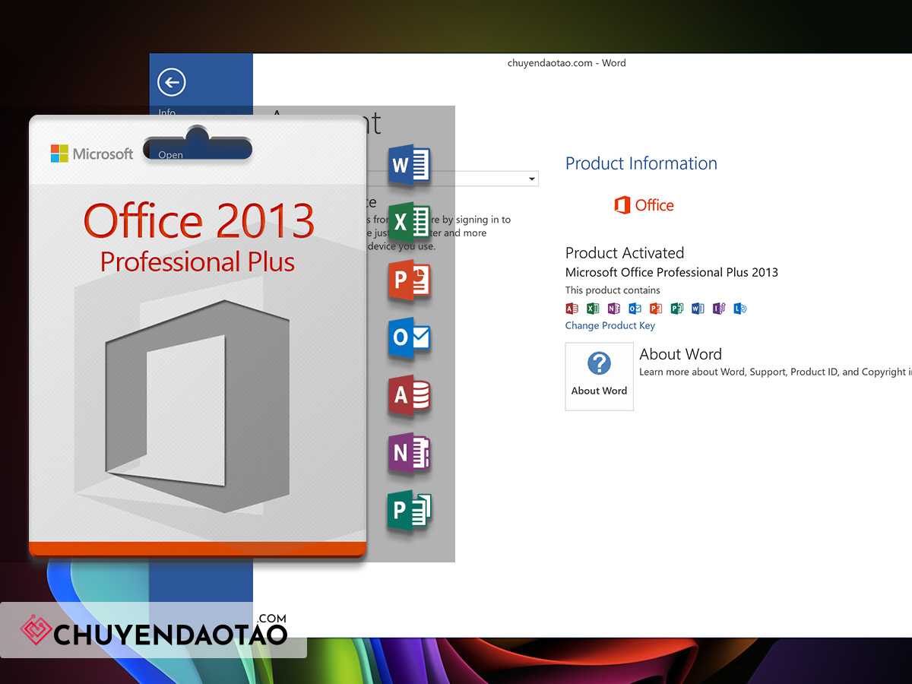Click the 'Product Information' heading
912x684 pixels.
(641, 163)
